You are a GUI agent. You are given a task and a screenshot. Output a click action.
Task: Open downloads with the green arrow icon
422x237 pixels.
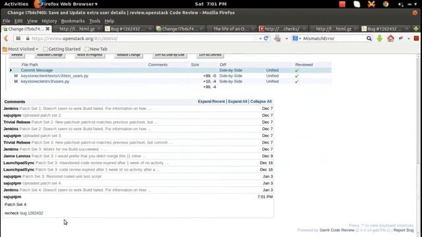pos(380,38)
